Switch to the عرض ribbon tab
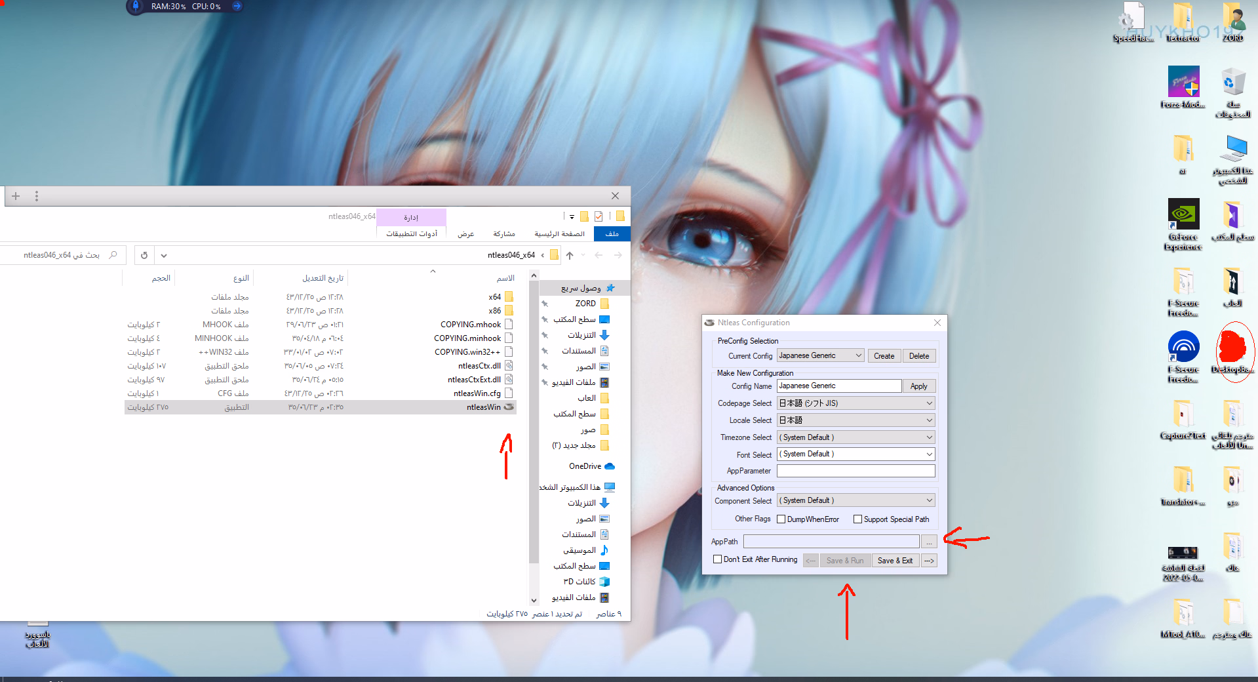The width and height of the screenshot is (1258, 682). tap(465, 234)
